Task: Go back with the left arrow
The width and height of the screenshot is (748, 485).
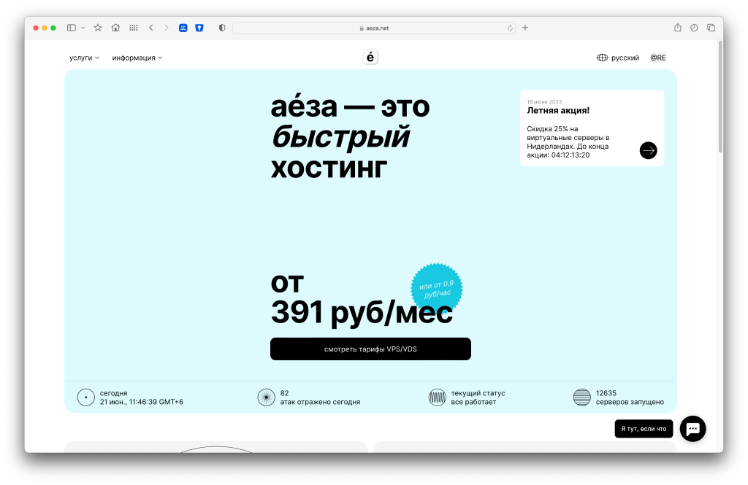Action: [151, 28]
